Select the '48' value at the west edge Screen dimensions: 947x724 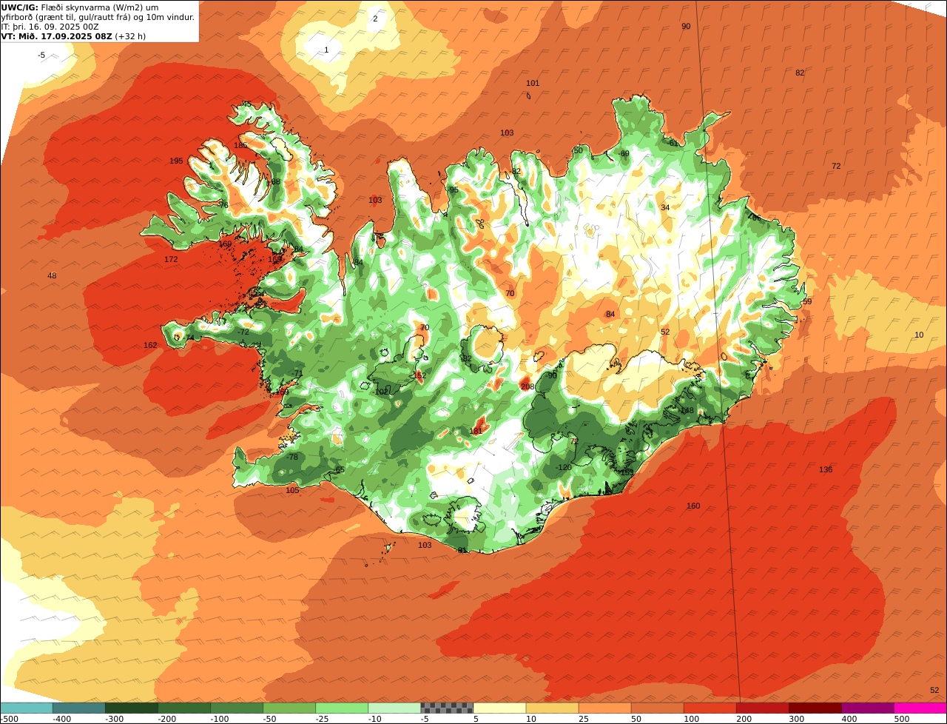[x=52, y=275]
